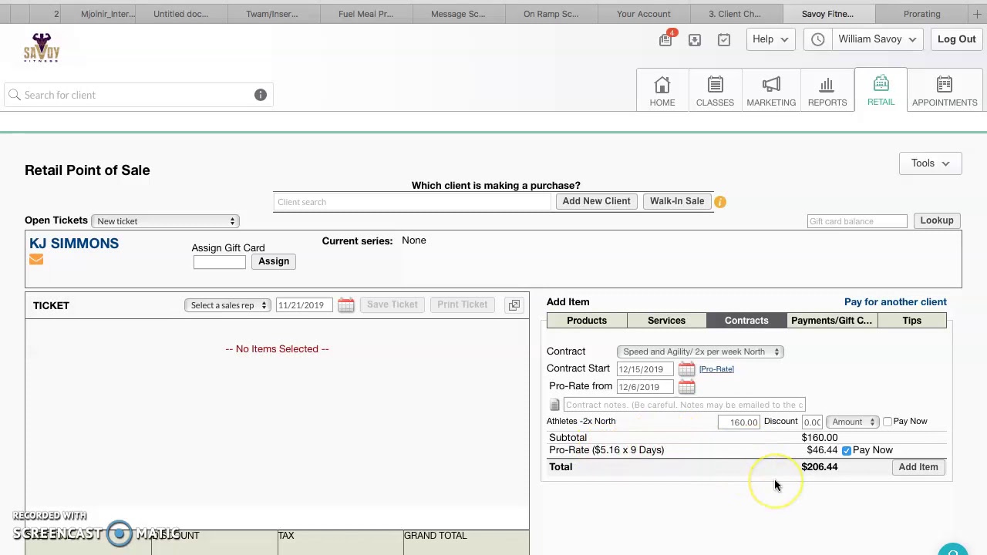This screenshot has height=555, width=987.
Task: Click the Contract notes text field
Action: (x=685, y=405)
